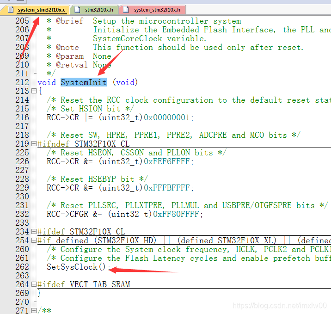Click the highlighted SystemInit function name

[x=84, y=82]
